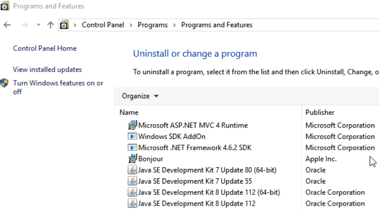
Task: Click Java icon for Kit 7 Update 55
Action: (132, 181)
